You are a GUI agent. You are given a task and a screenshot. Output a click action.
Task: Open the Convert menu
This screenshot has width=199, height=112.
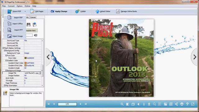(11, 6)
